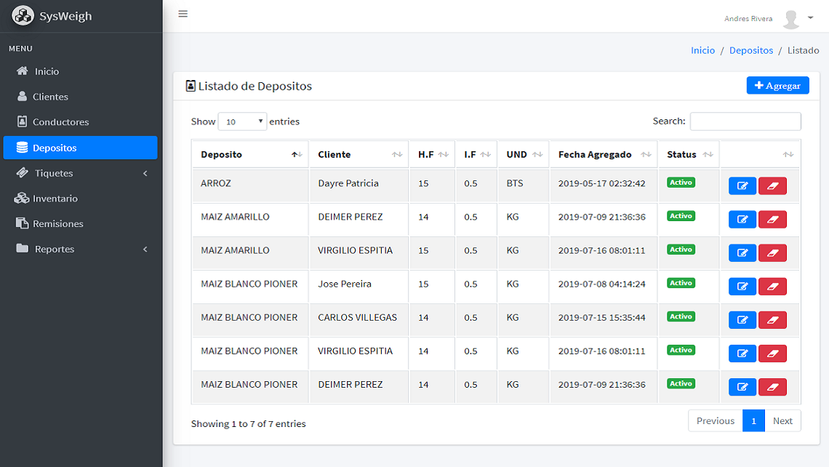Open the entries-per-page dropdown
The width and height of the screenshot is (829, 467).
[242, 121]
